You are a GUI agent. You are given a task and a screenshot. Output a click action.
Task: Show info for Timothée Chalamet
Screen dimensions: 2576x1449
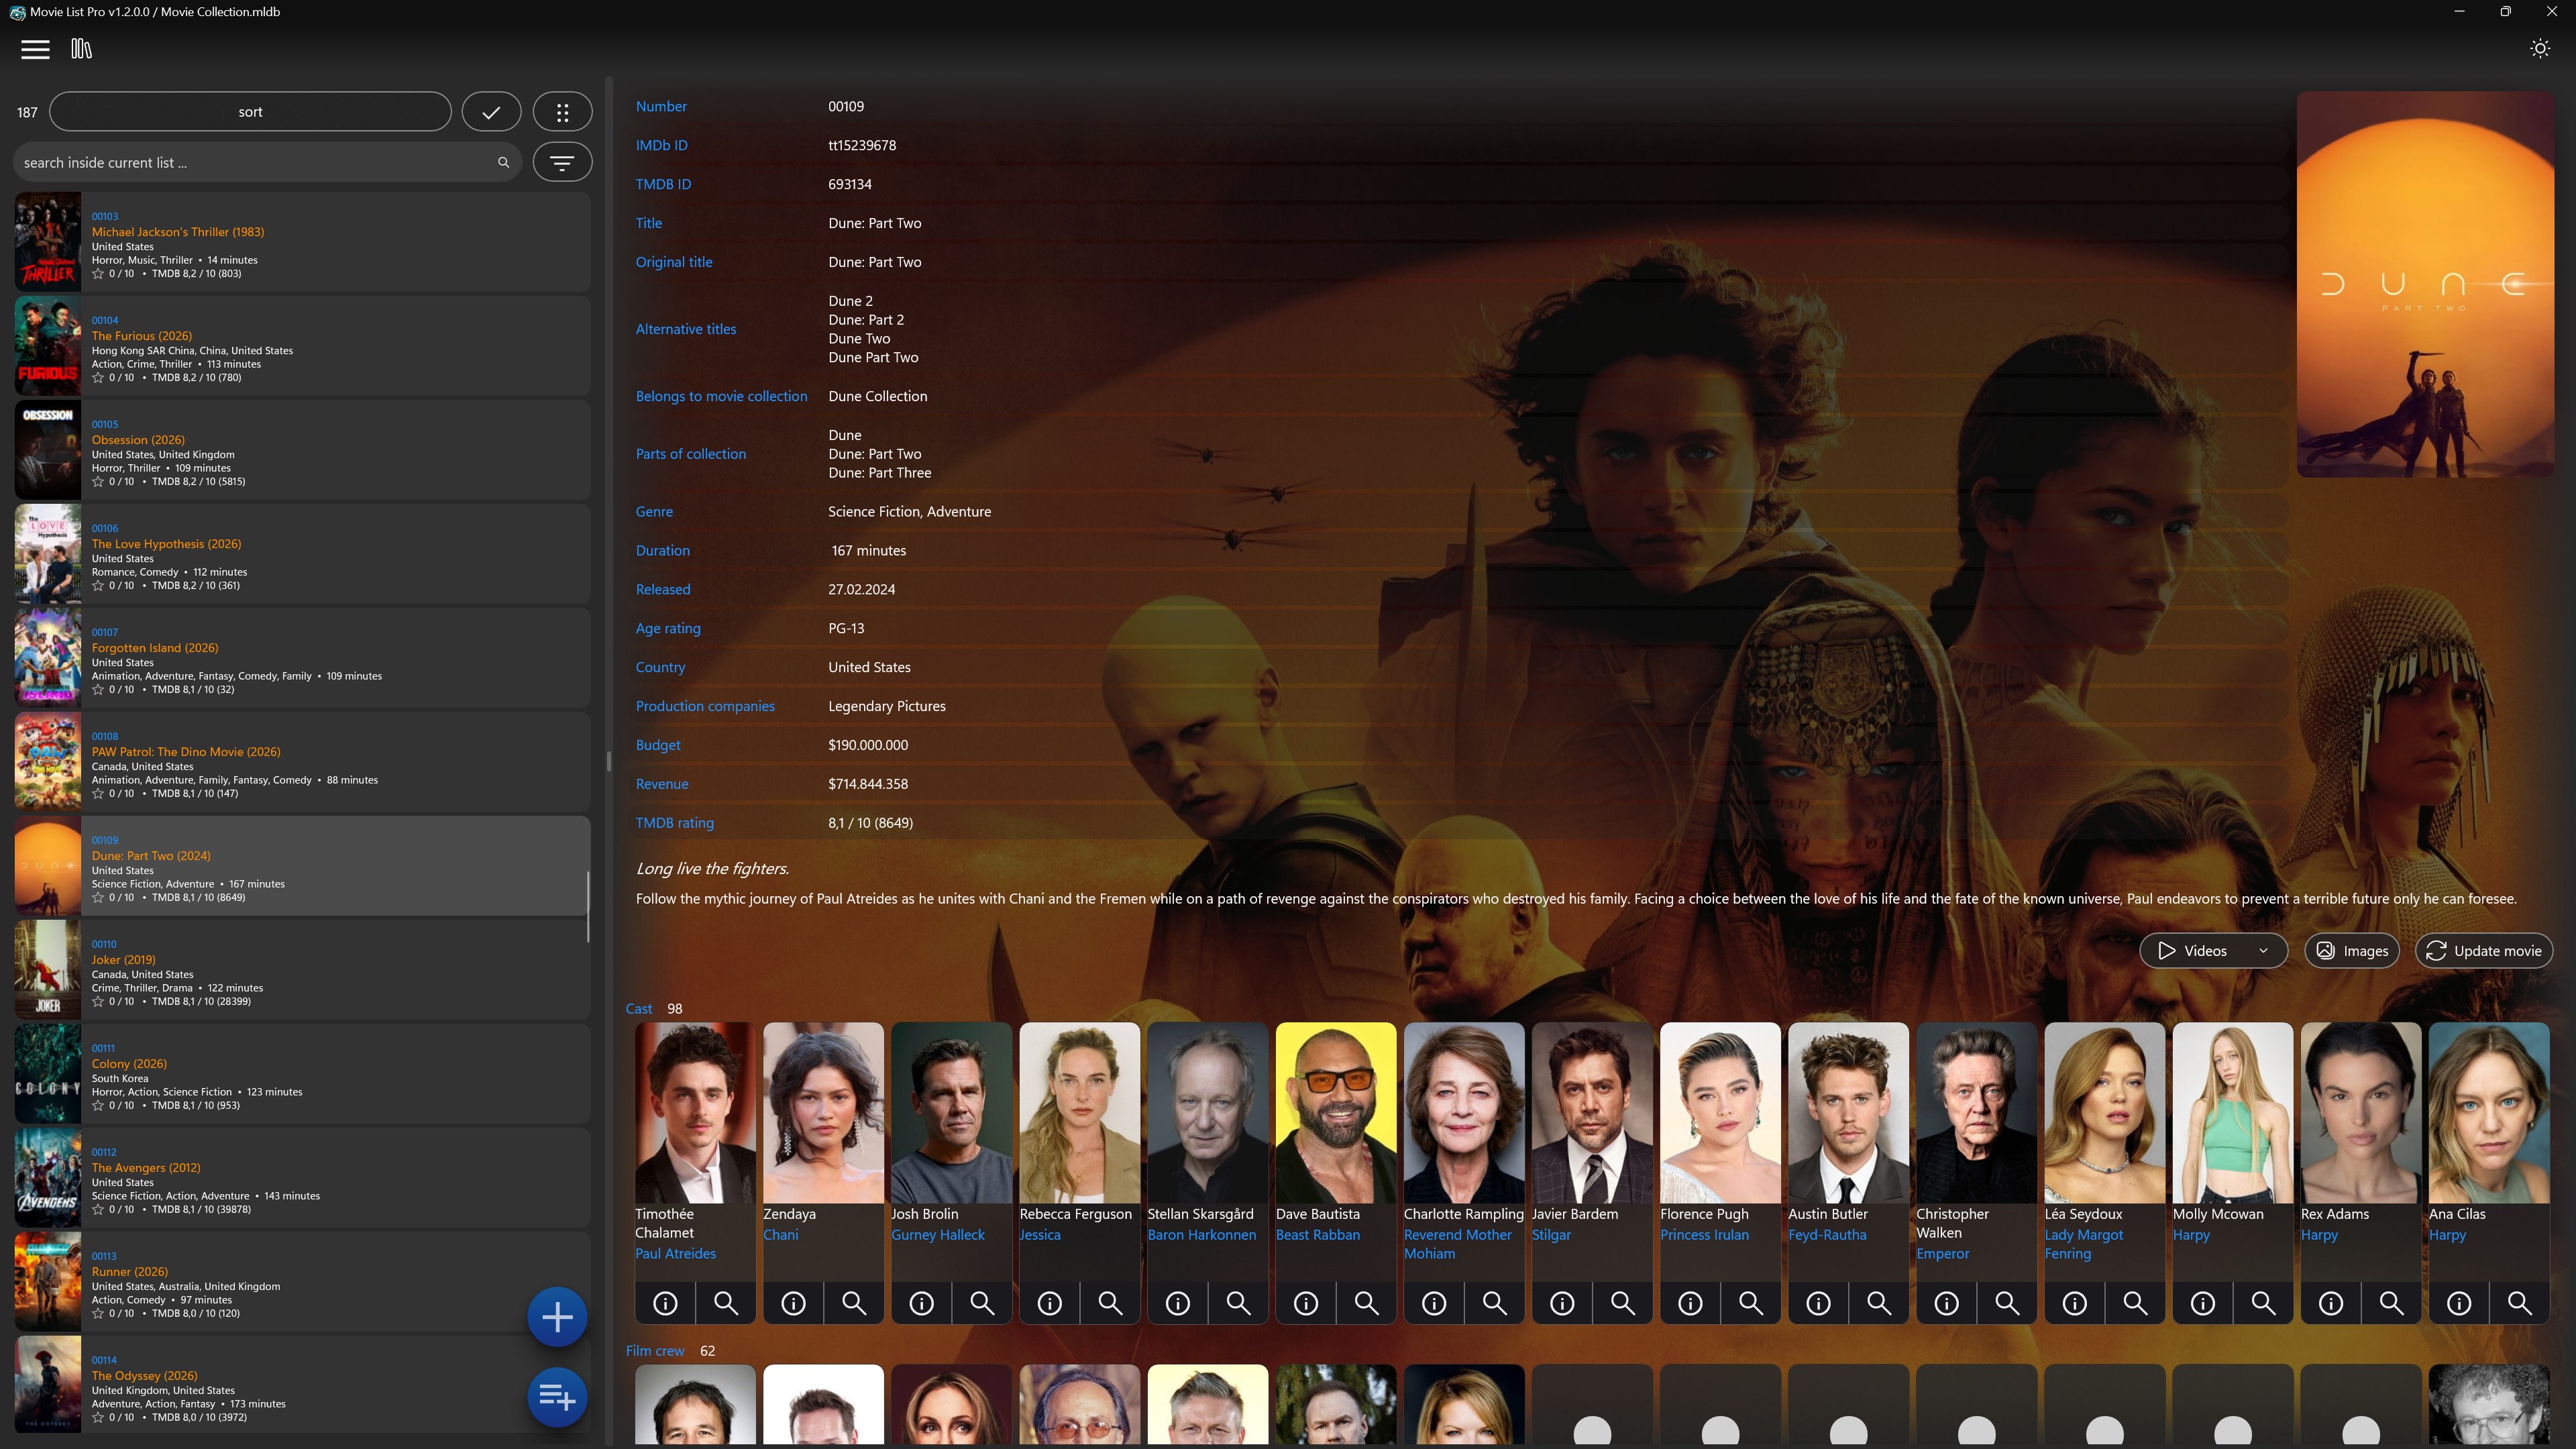665,1303
